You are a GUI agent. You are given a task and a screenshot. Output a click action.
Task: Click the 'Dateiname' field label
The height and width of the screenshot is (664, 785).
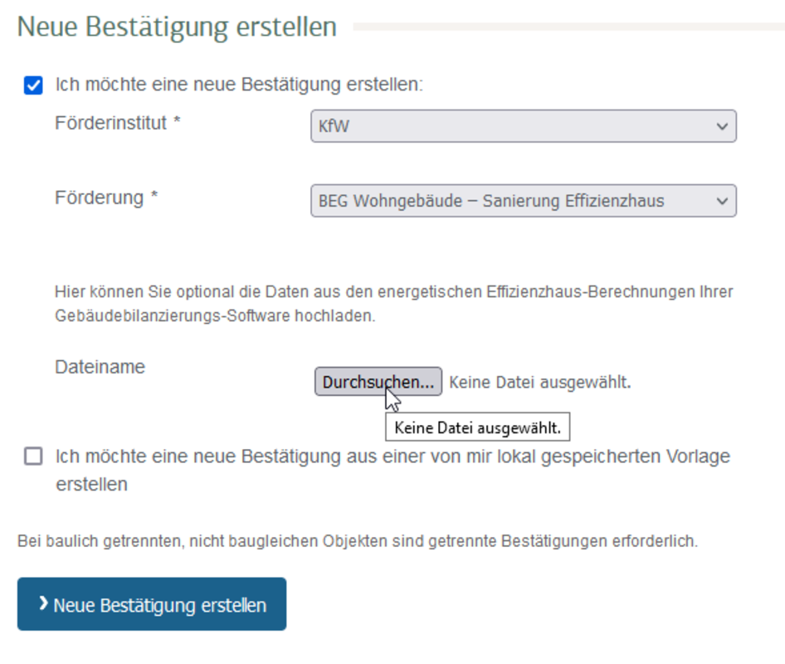pos(100,367)
